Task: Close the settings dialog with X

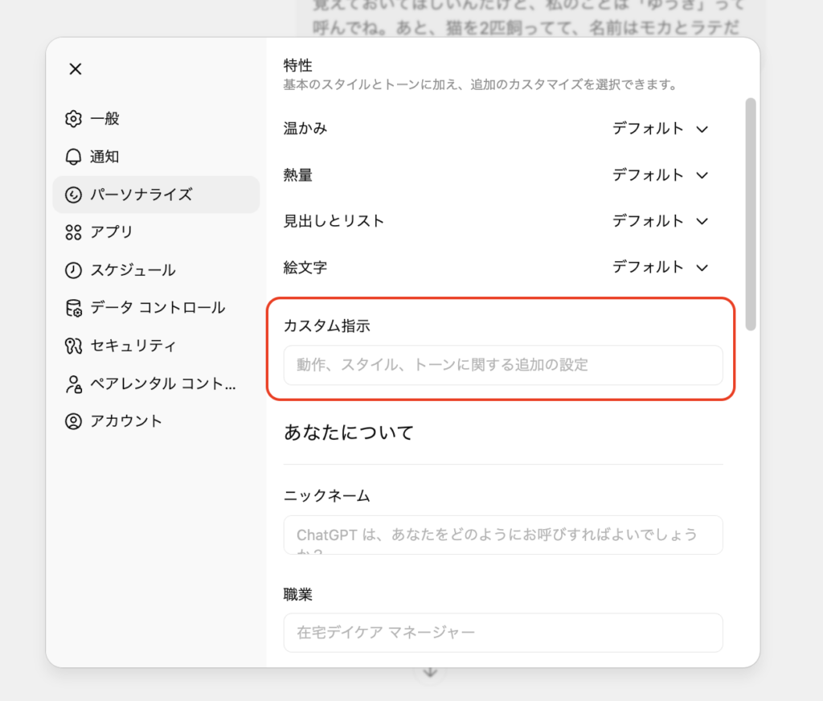Action: pos(76,69)
